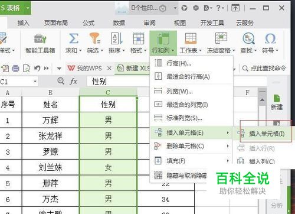The height and width of the screenshot is (214, 295).
Task: Open 删除单元格(C) submenu
Action: pyautogui.click(x=191, y=146)
